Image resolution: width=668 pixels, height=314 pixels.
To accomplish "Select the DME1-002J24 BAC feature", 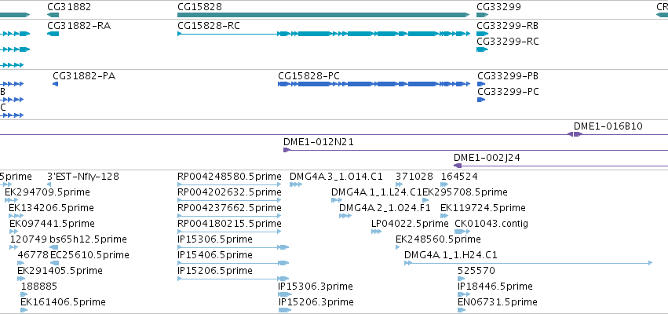I will pyautogui.click(x=560, y=166).
